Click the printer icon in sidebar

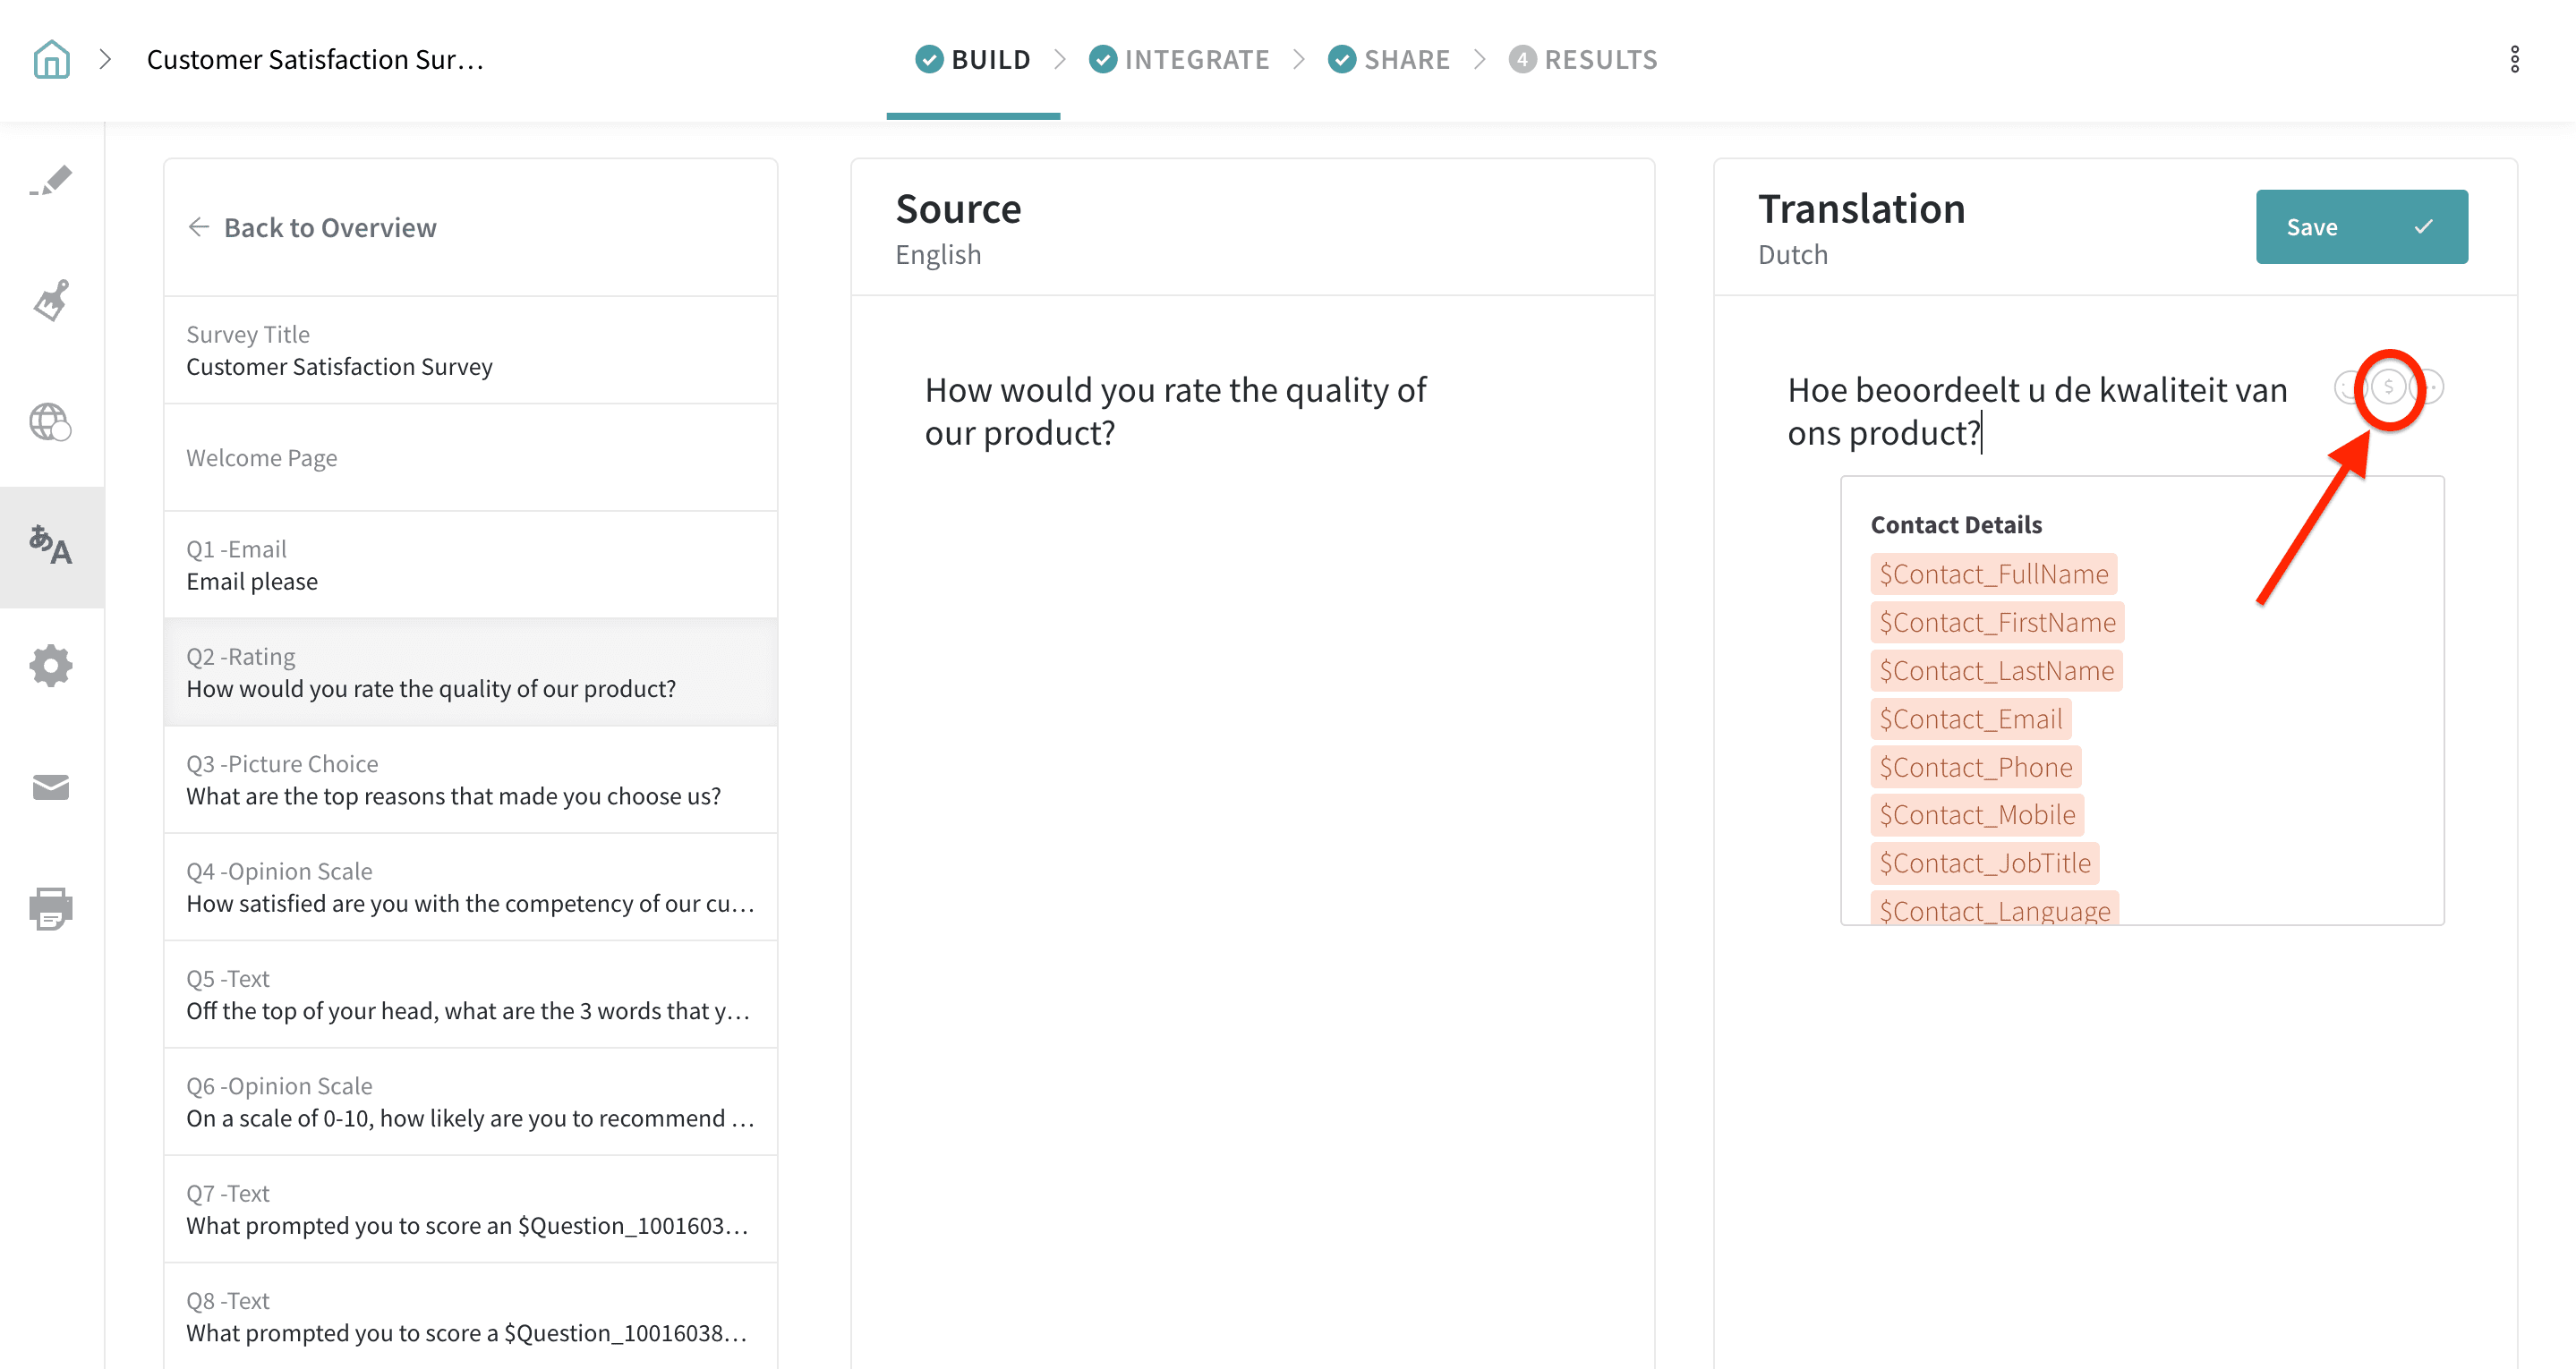click(51, 908)
